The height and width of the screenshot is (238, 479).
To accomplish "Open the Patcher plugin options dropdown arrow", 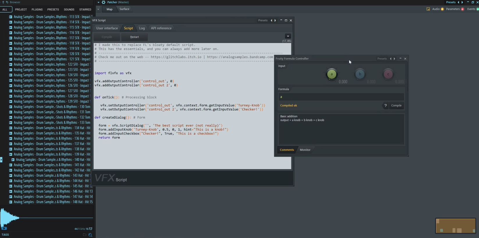I will pos(98,2).
